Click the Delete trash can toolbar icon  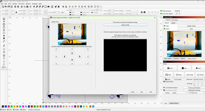(31, 7)
